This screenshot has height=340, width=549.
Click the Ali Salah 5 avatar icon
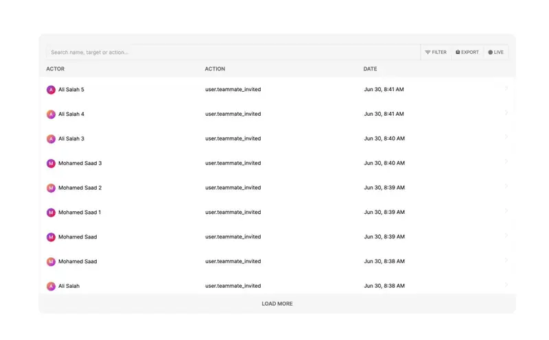coord(51,90)
